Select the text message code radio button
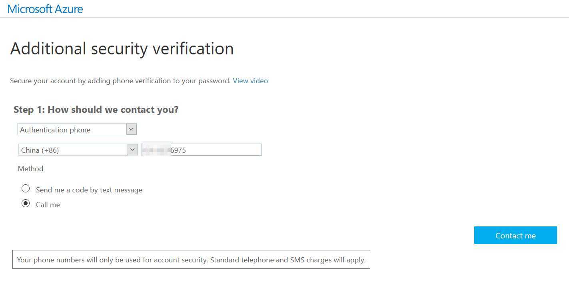Viewport: 569px width, 282px height. (26, 188)
